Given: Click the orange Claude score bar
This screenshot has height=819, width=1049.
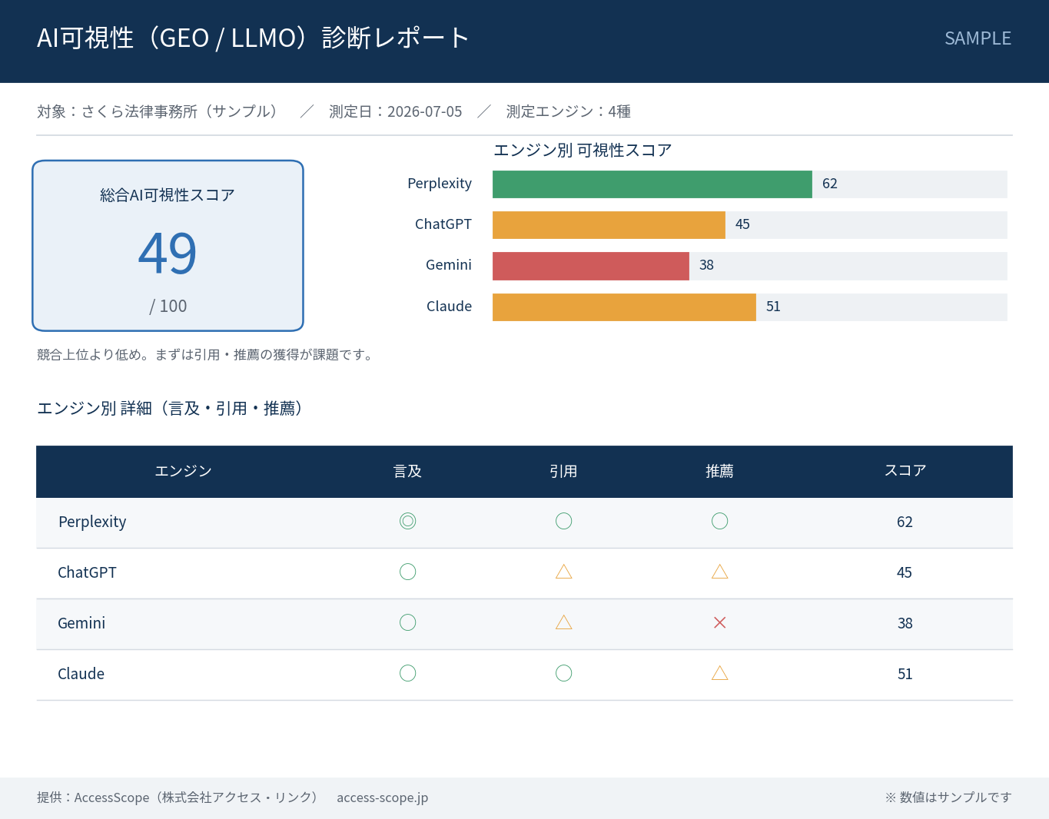Looking at the screenshot, I should point(624,307).
